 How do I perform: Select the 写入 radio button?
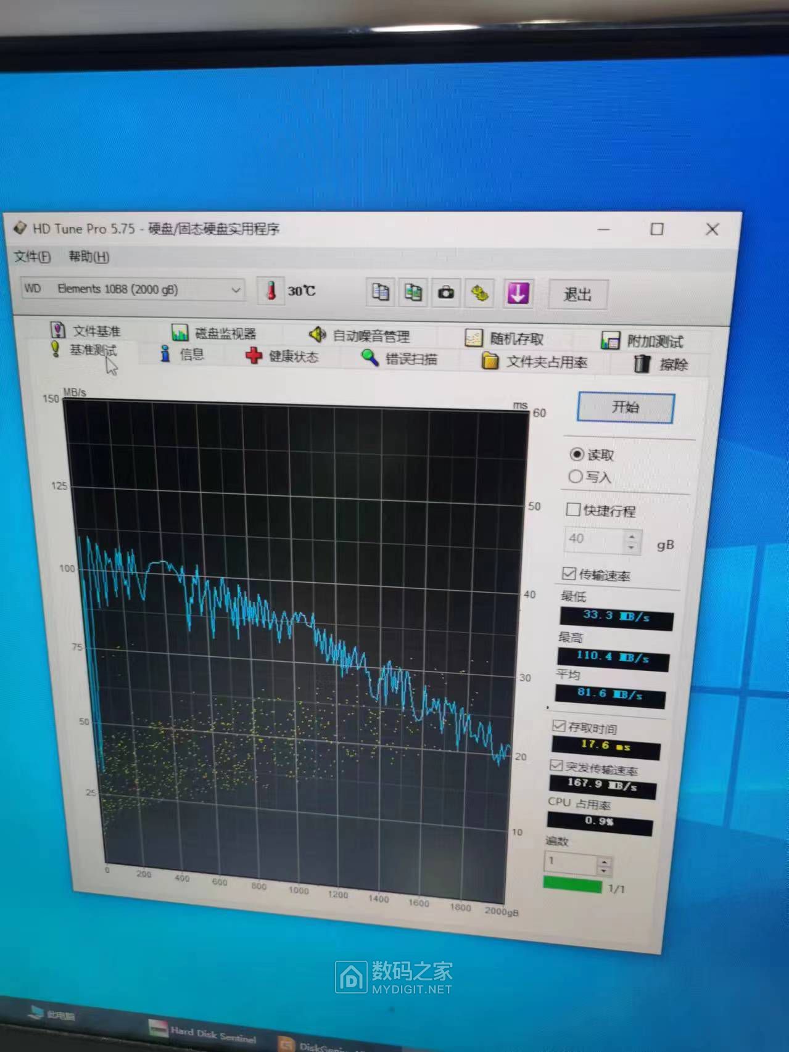[x=575, y=477]
